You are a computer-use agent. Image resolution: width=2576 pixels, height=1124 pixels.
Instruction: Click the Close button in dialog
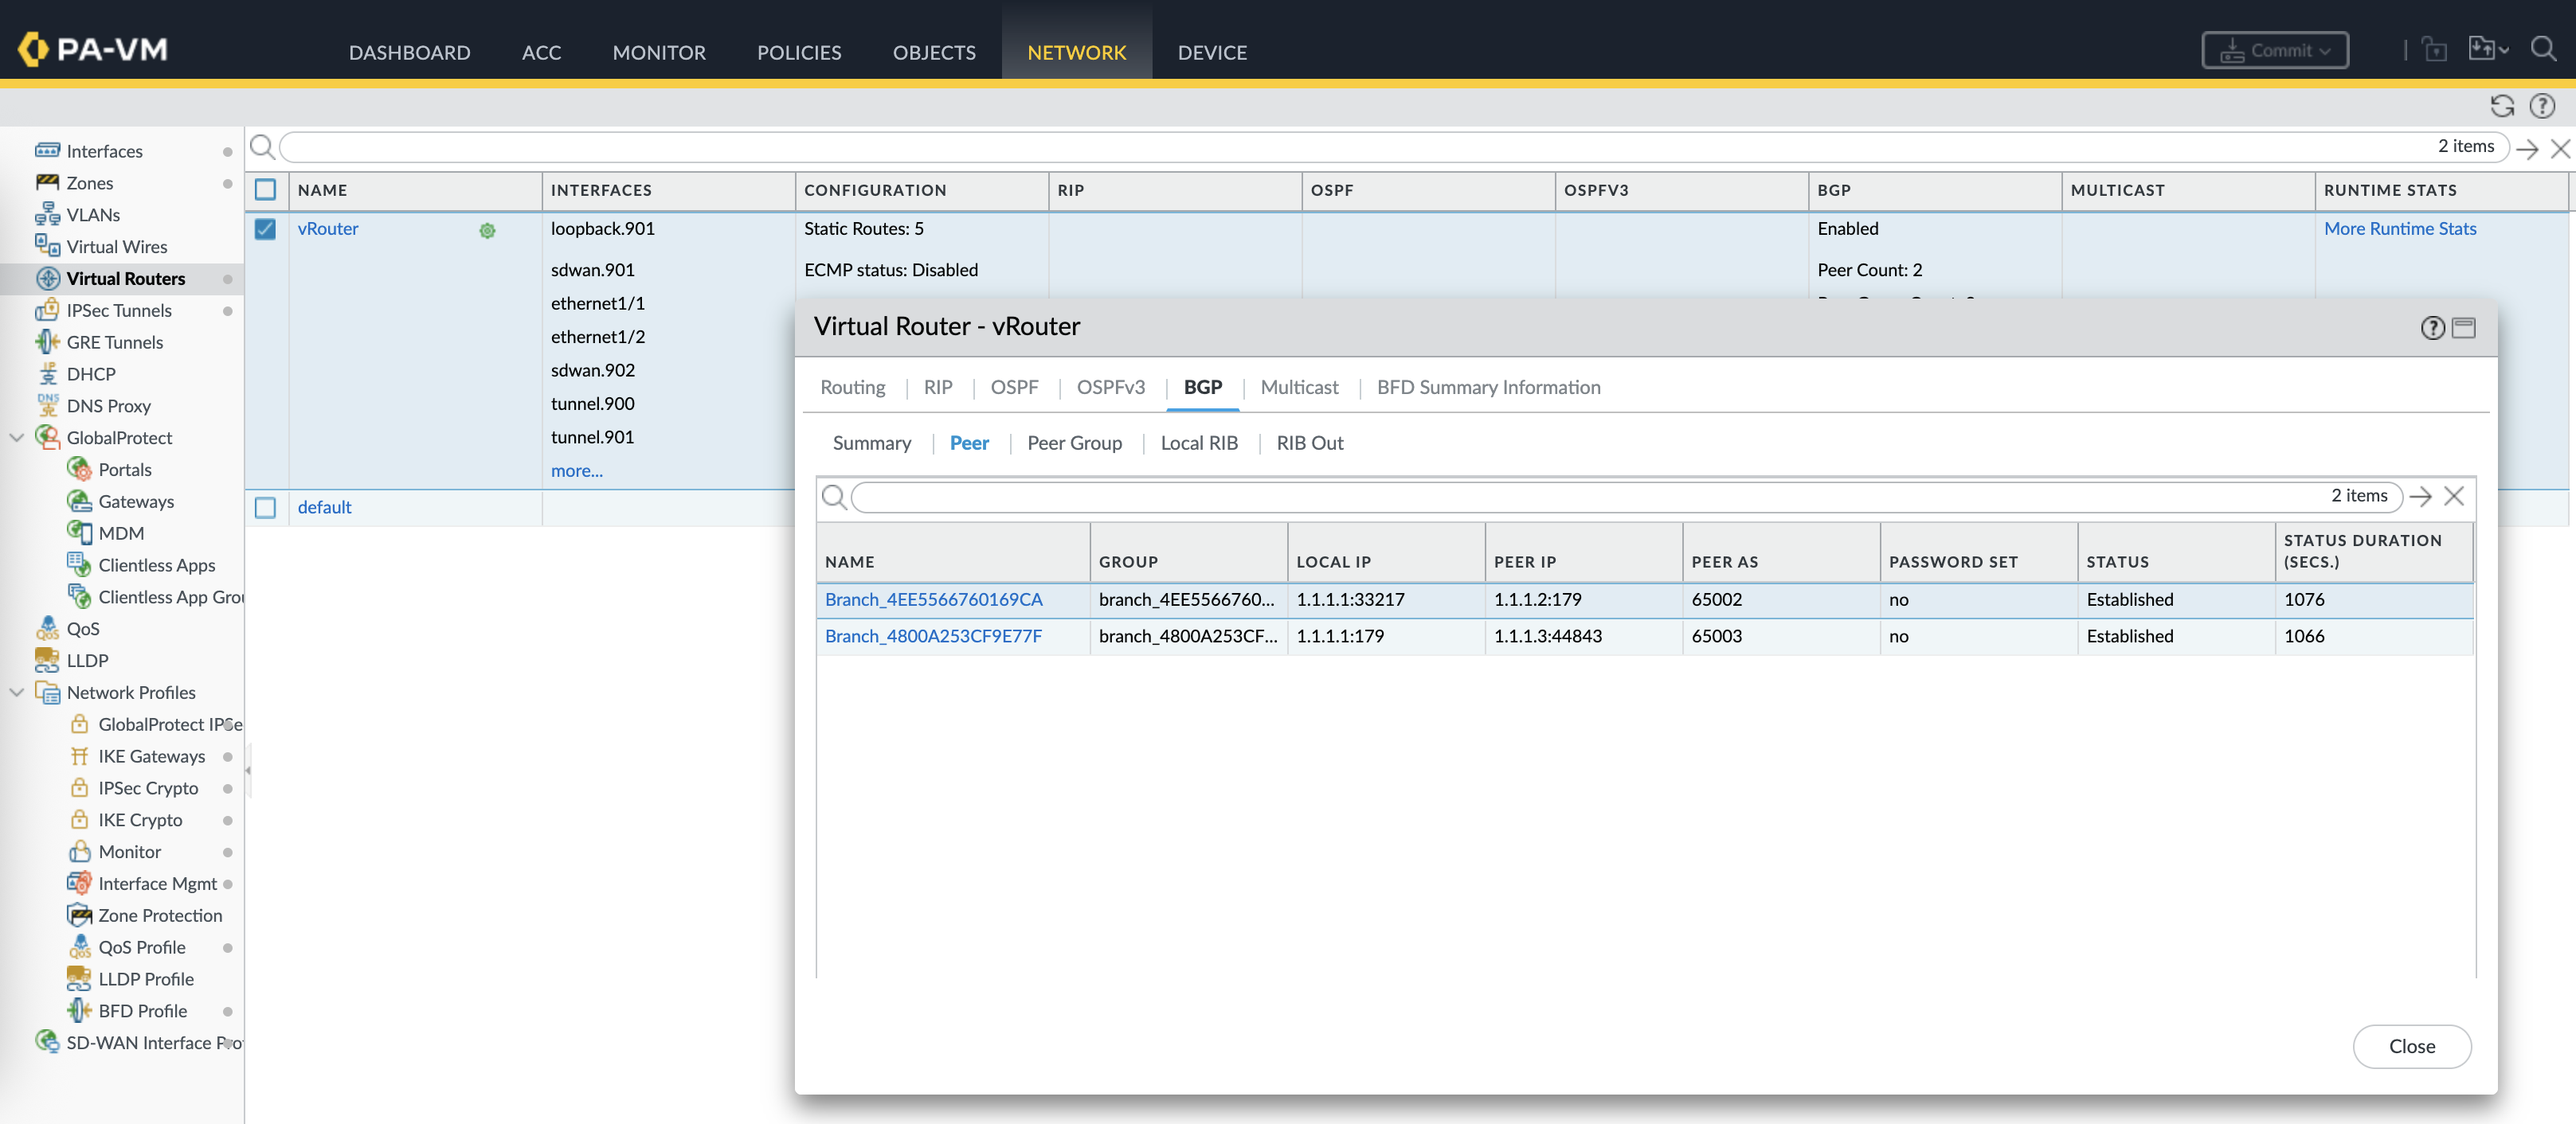(2411, 1046)
